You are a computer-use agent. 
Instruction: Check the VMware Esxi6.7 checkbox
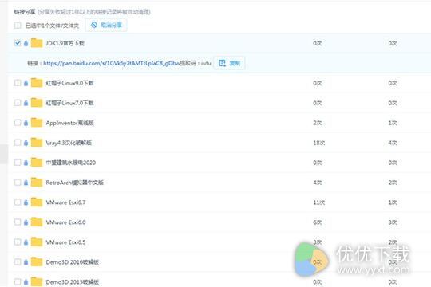[x=18, y=202]
